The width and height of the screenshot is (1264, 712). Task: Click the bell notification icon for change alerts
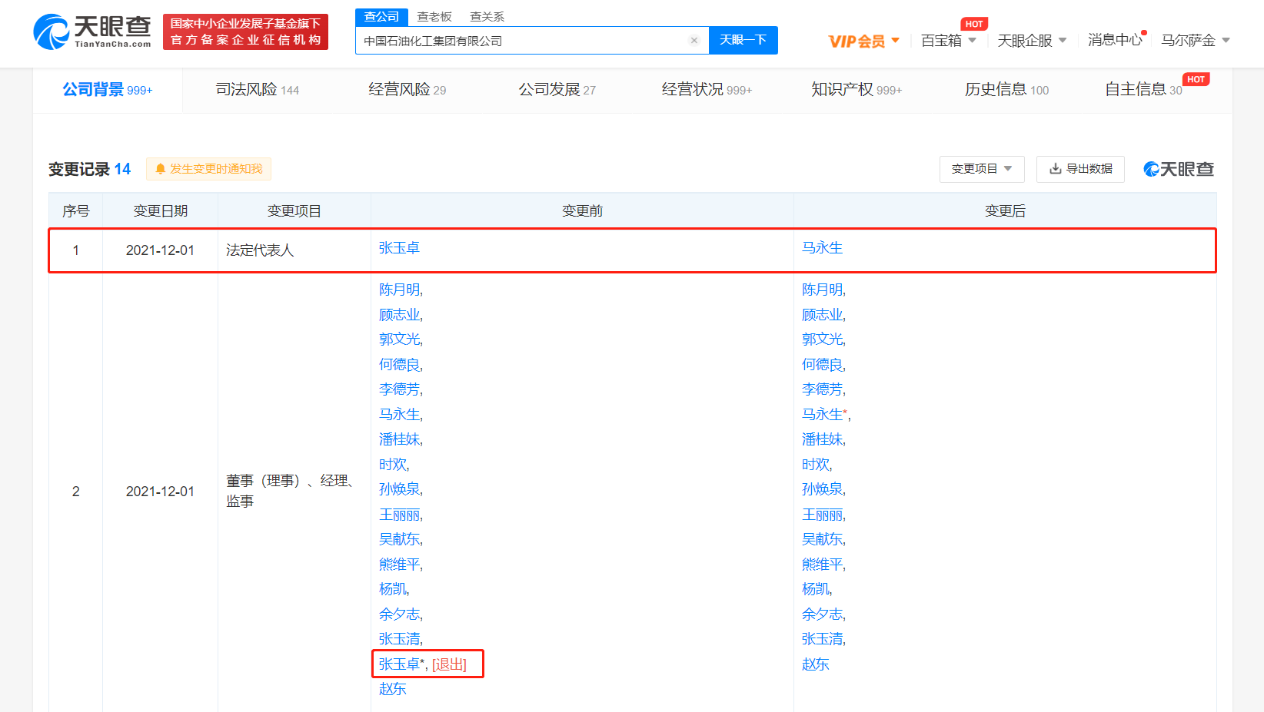[160, 169]
